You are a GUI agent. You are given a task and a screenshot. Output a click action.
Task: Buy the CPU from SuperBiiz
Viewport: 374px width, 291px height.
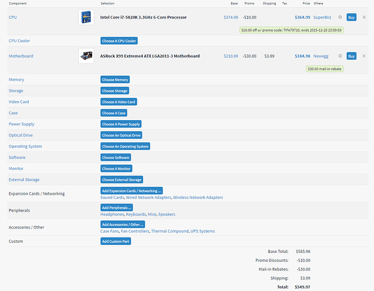point(351,17)
